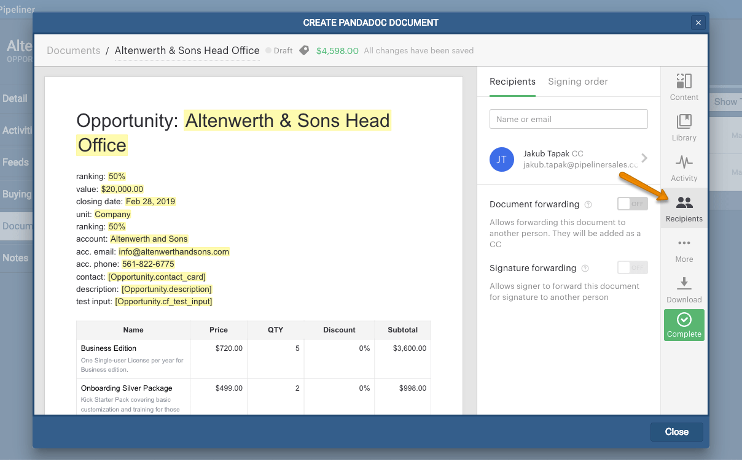Click the price tag icon beside $4,598.00

303,51
